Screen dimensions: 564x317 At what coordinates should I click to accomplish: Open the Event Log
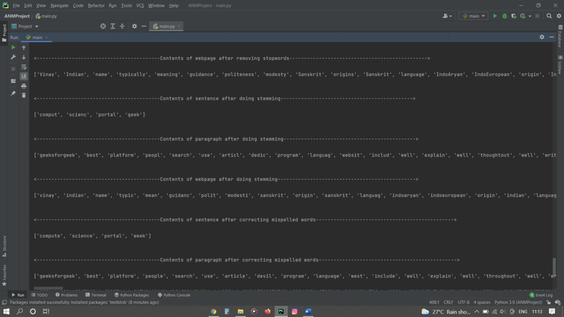541,295
